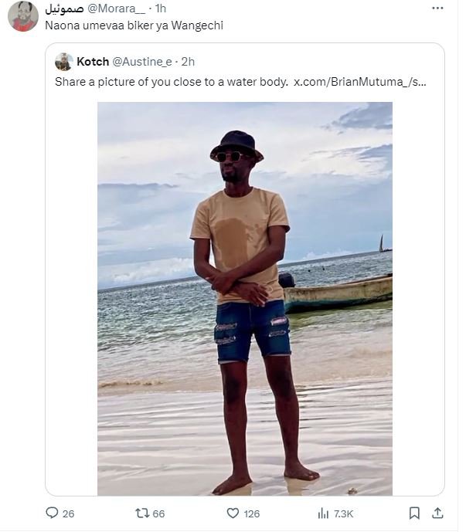466x532 pixels.
Task: Open the Kotch display name in the quoted tweet
Action: (x=93, y=62)
